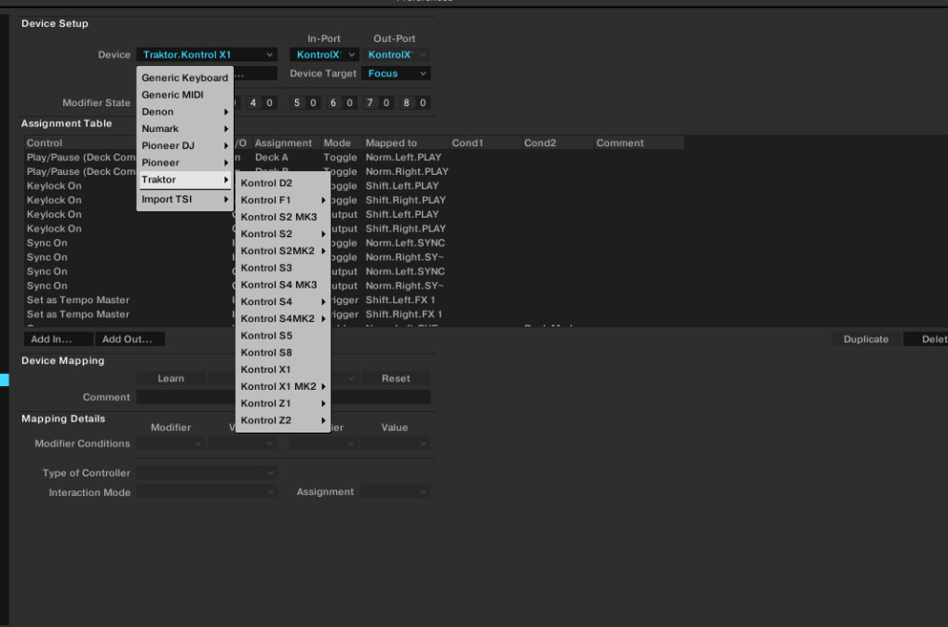
Task: Click the table's Comment column header
Action: [639, 142]
